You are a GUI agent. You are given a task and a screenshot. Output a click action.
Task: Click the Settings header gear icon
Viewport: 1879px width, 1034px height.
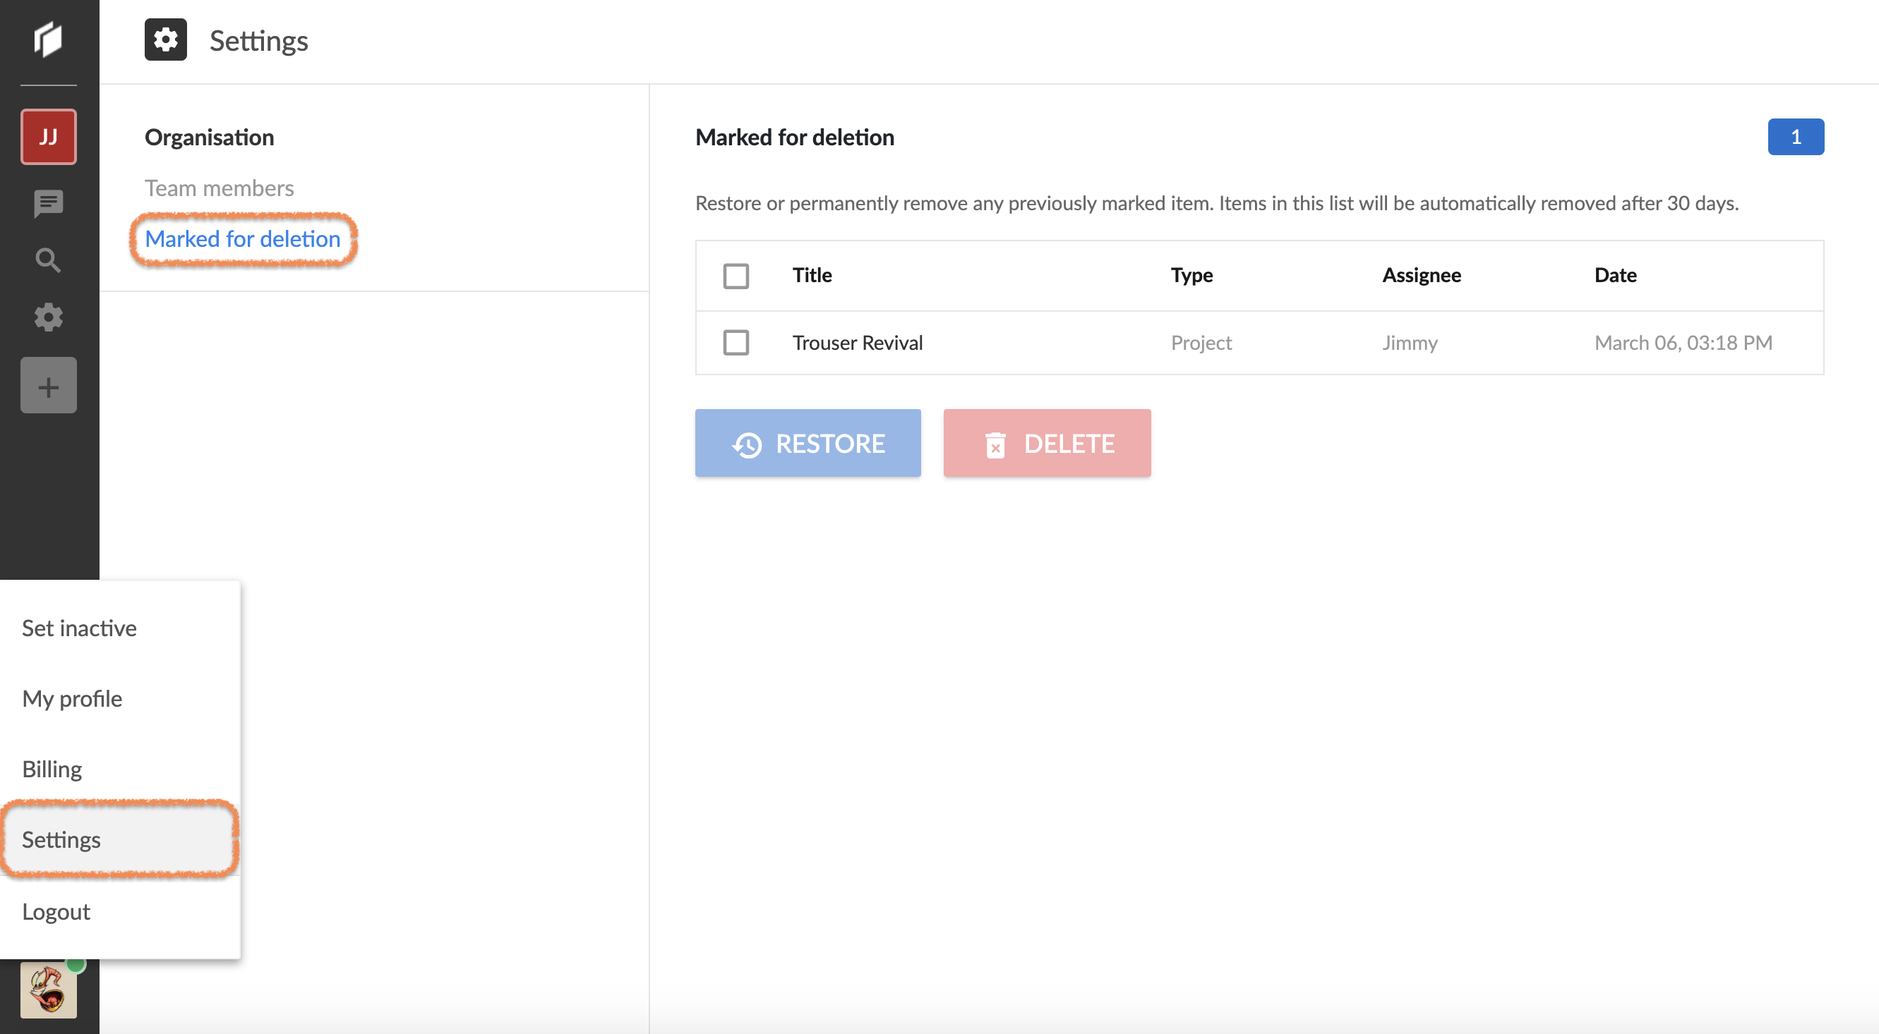[x=166, y=40]
